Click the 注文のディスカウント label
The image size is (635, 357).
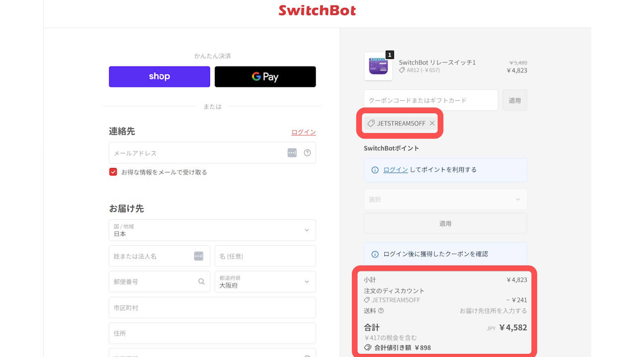point(394,291)
